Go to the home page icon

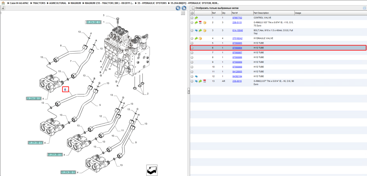tap(3, 3)
